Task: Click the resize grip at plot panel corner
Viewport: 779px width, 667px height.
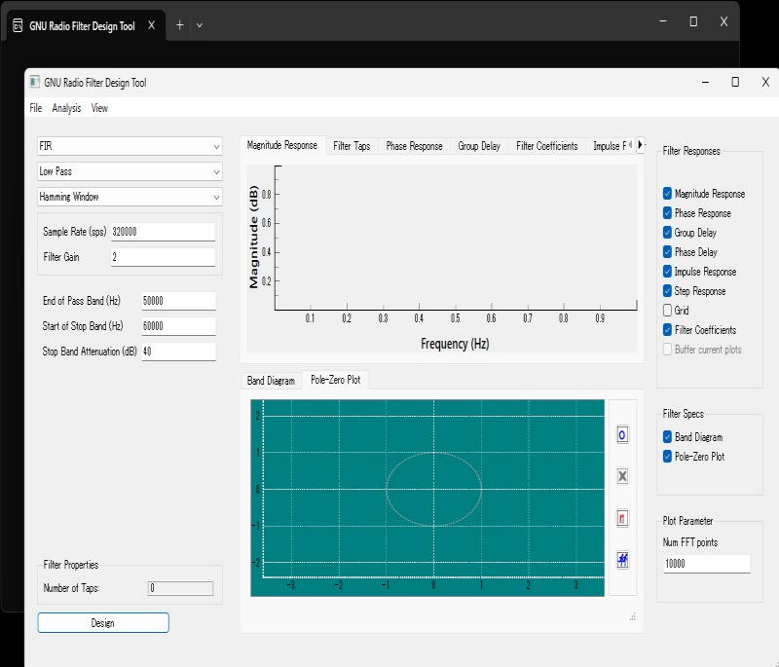Action: [632, 616]
